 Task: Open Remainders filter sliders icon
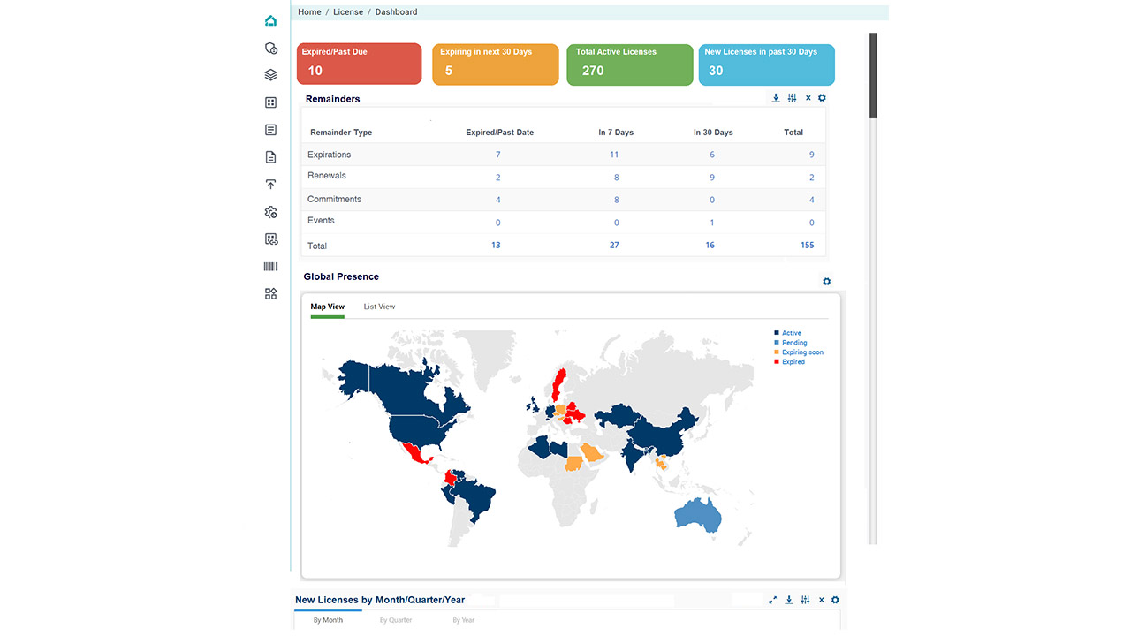(793, 98)
